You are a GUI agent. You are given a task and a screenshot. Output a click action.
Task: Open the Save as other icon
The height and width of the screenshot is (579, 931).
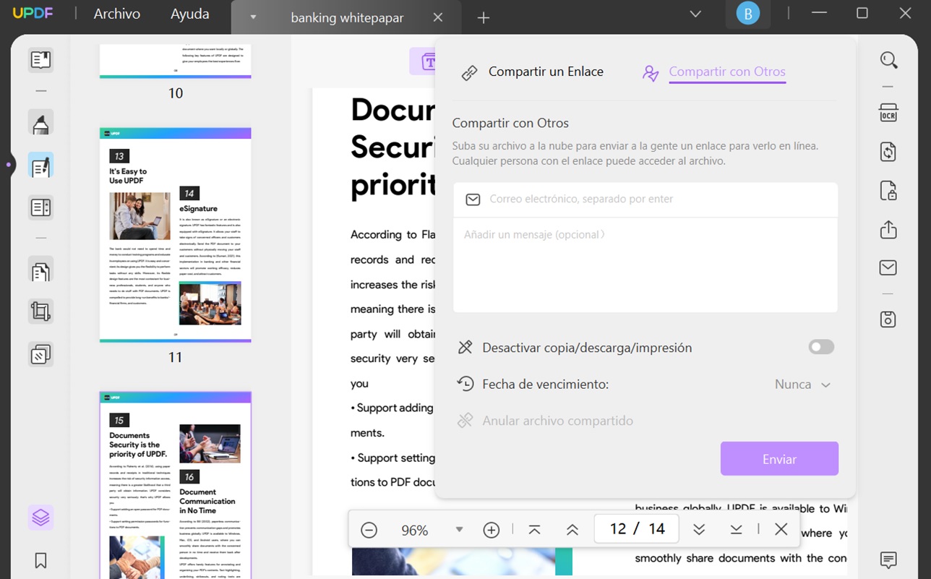[888, 319]
